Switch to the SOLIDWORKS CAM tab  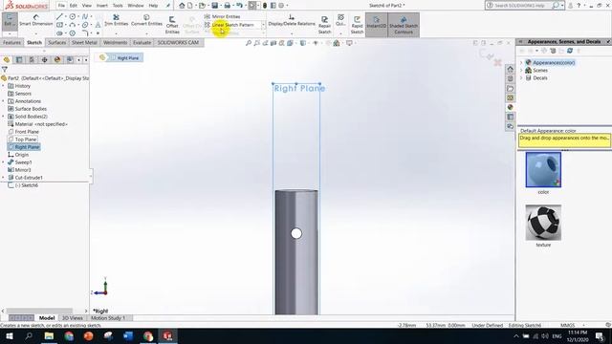[x=179, y=42]
